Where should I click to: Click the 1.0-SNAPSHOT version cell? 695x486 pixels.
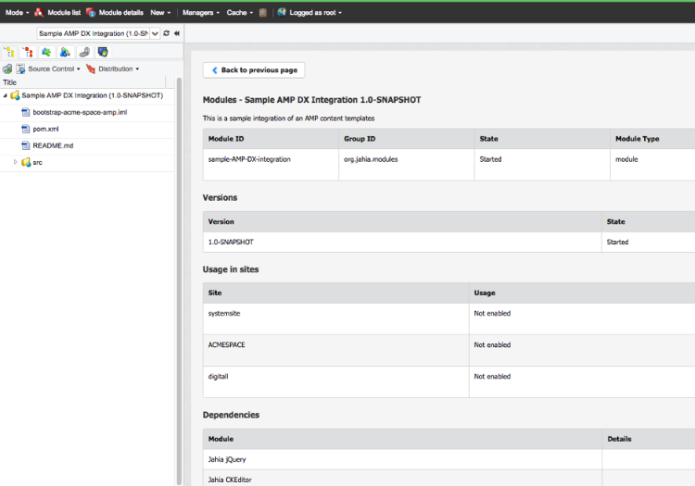[x=402, y=243]
